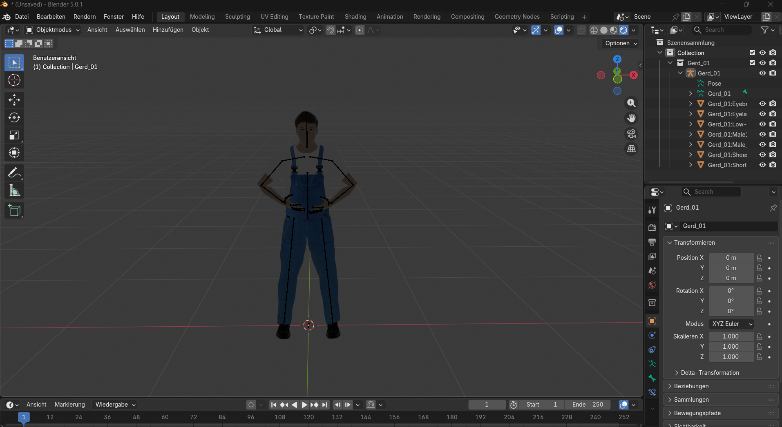Viewport: 782px width, 427px height.
Task: Hide Gerd_01:Shoes object with eye icon
Action: (762, 155)
